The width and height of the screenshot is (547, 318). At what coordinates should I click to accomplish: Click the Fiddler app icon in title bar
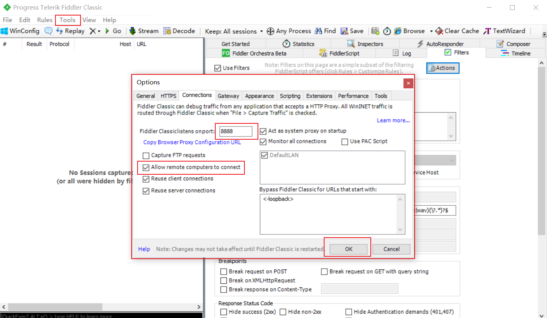[x=6, y=8]
